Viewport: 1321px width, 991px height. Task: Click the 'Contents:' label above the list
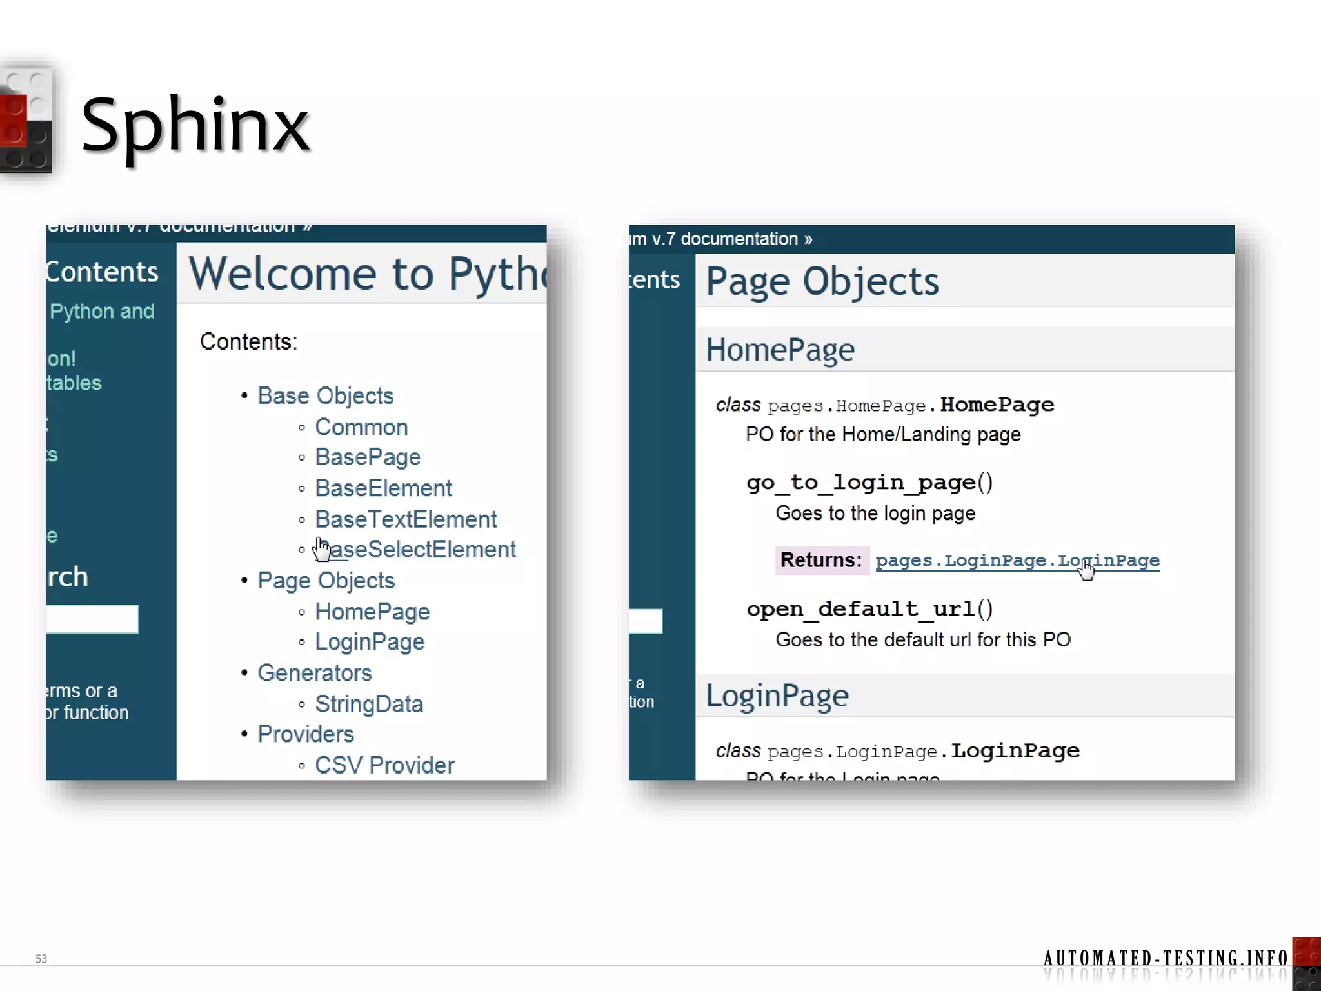click(248, 342)
